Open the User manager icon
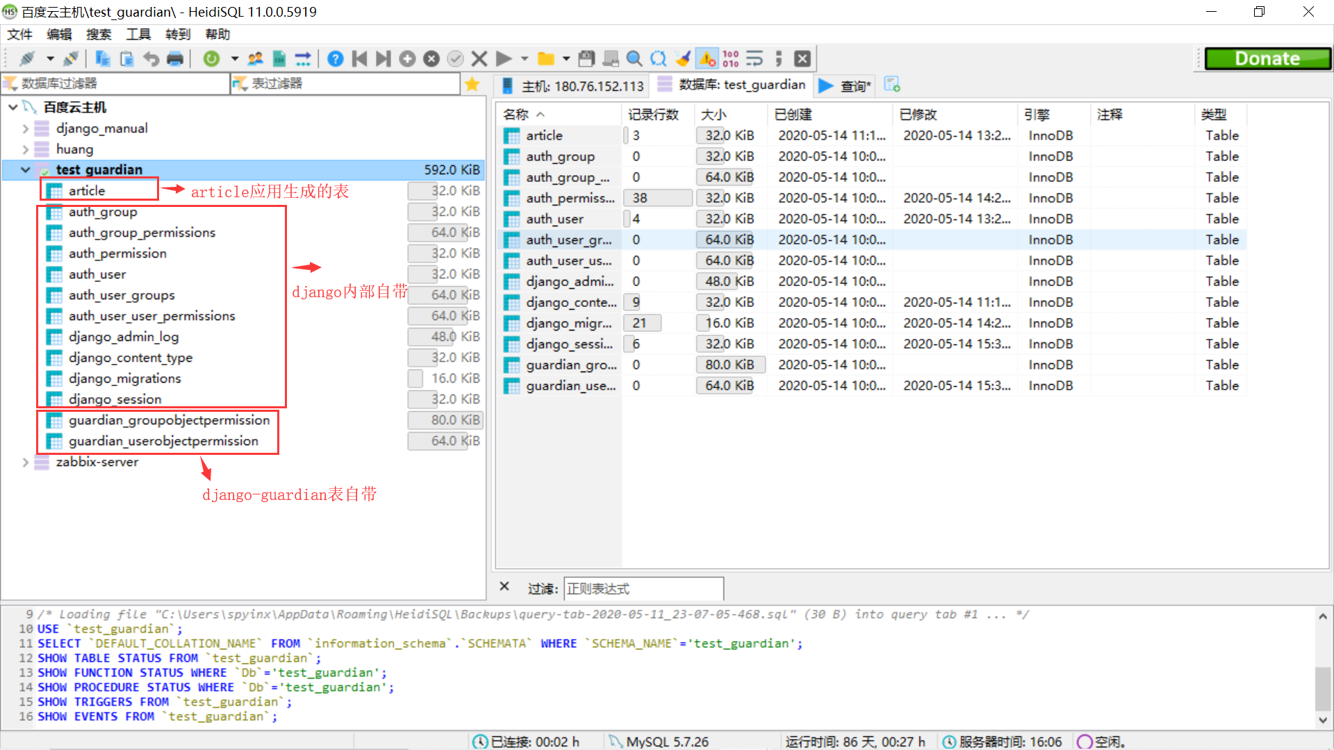Viewport: 1334px width, 750px height. 256,59
